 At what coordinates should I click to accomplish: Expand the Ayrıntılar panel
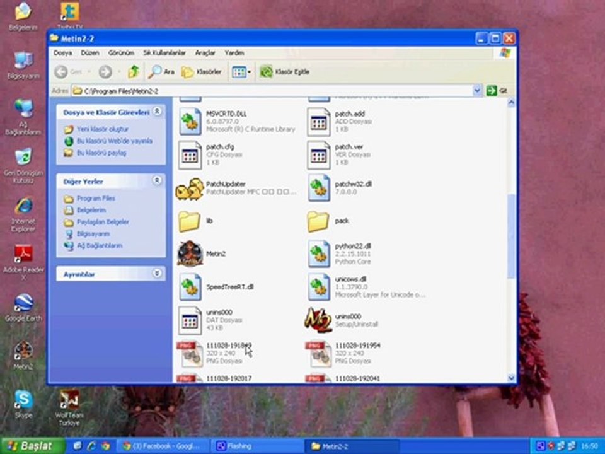coord(157,273)
